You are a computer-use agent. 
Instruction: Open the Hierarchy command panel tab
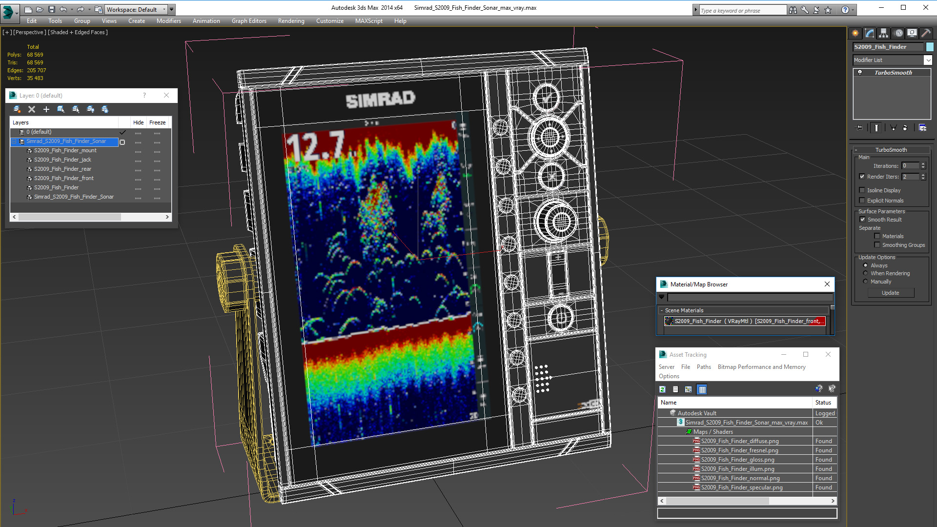pyautogui.click(x=884, y=33)
